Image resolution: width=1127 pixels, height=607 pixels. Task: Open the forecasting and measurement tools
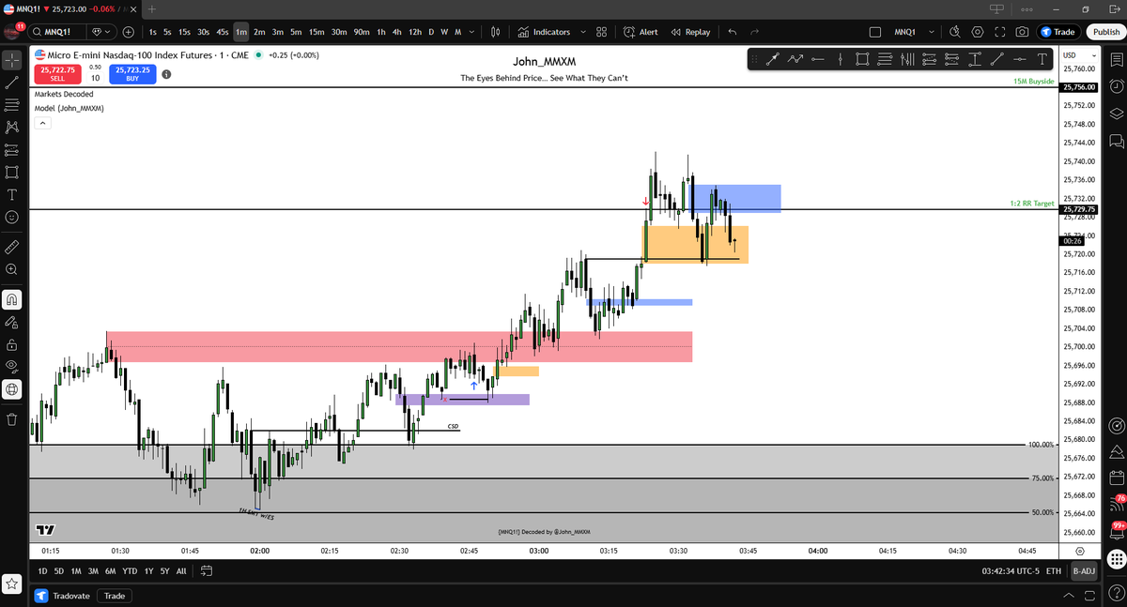pos(12,149)
